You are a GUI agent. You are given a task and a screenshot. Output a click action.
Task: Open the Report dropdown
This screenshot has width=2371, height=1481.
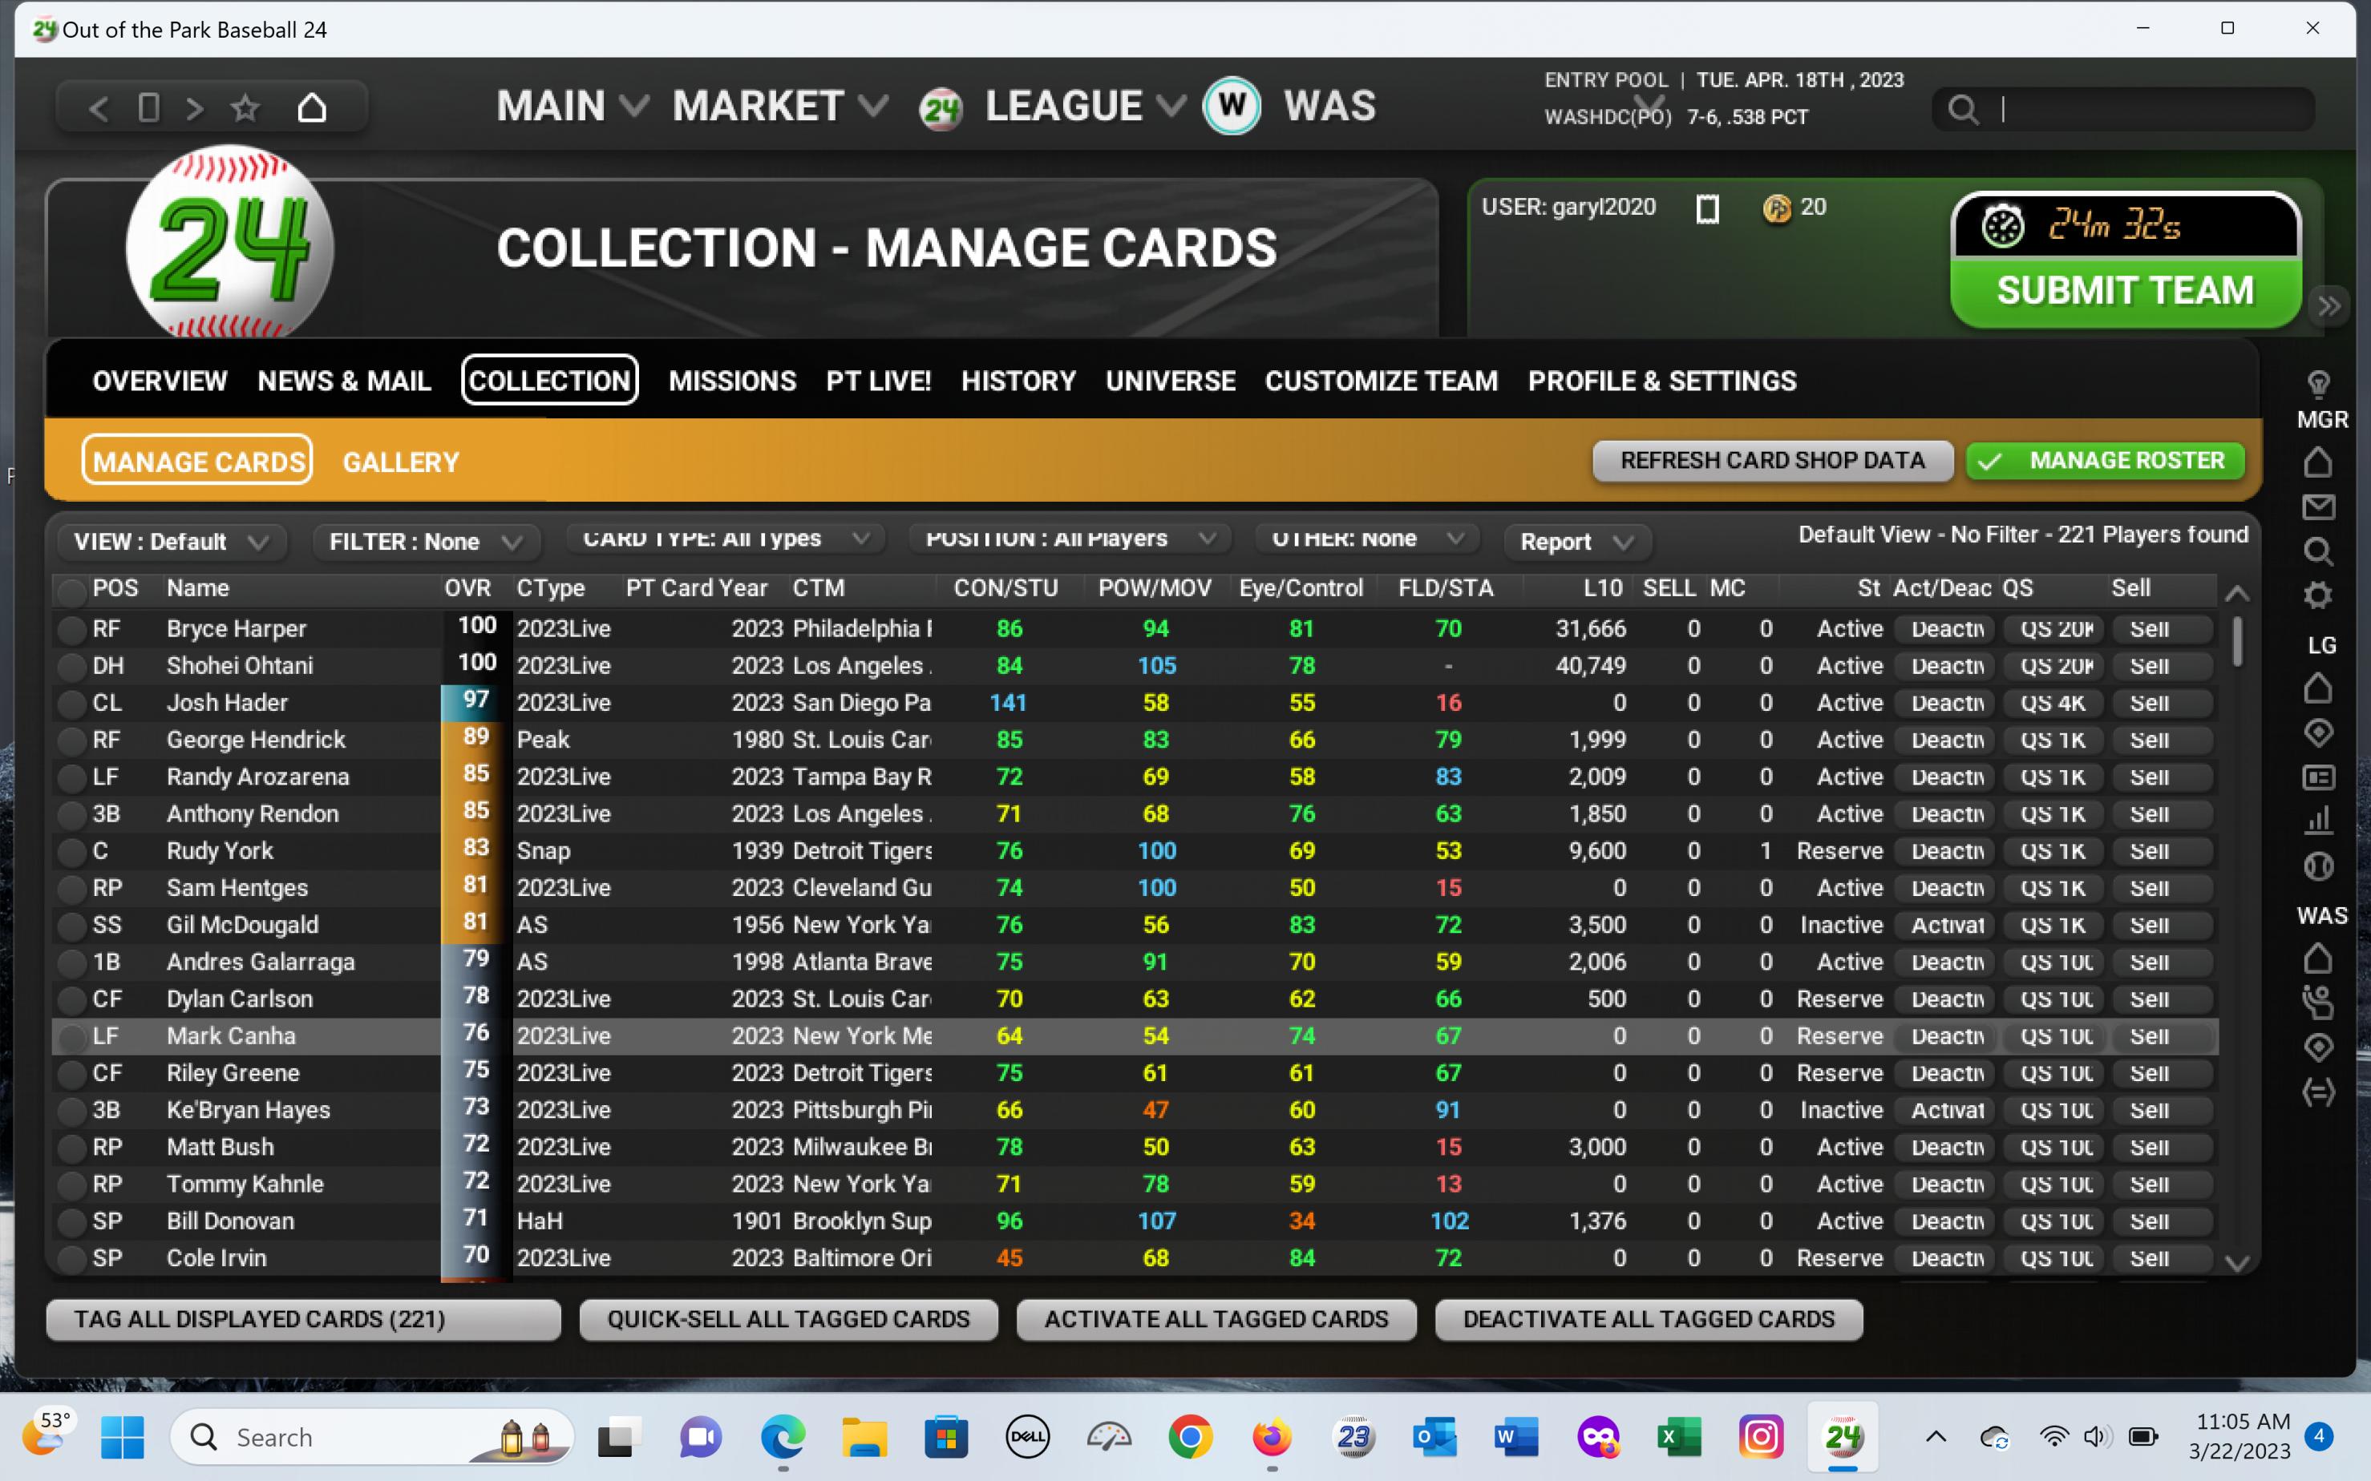pos(1577,542)
